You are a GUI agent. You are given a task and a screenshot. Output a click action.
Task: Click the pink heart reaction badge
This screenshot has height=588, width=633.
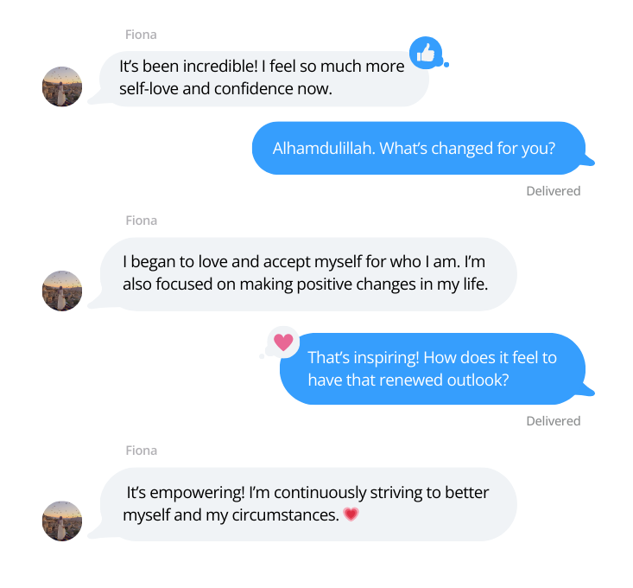tap(283, 342)
